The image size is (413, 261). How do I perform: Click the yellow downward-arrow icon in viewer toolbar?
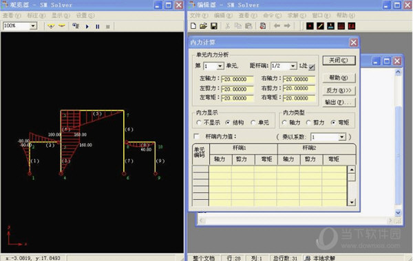[x=51, y=26]
